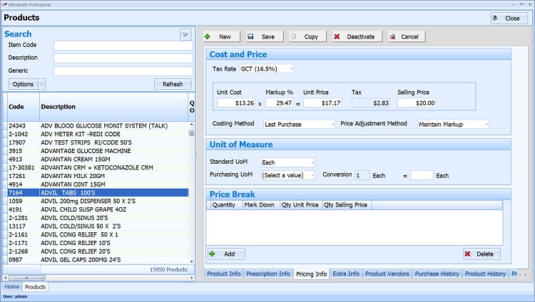
Task: Click the Generic search field
Action: tap(123, 71)
